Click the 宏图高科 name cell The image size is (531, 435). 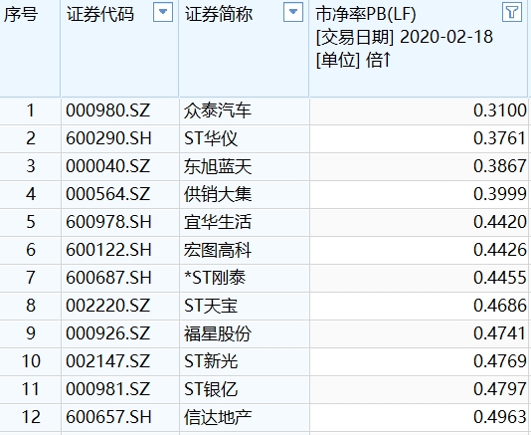245,250
